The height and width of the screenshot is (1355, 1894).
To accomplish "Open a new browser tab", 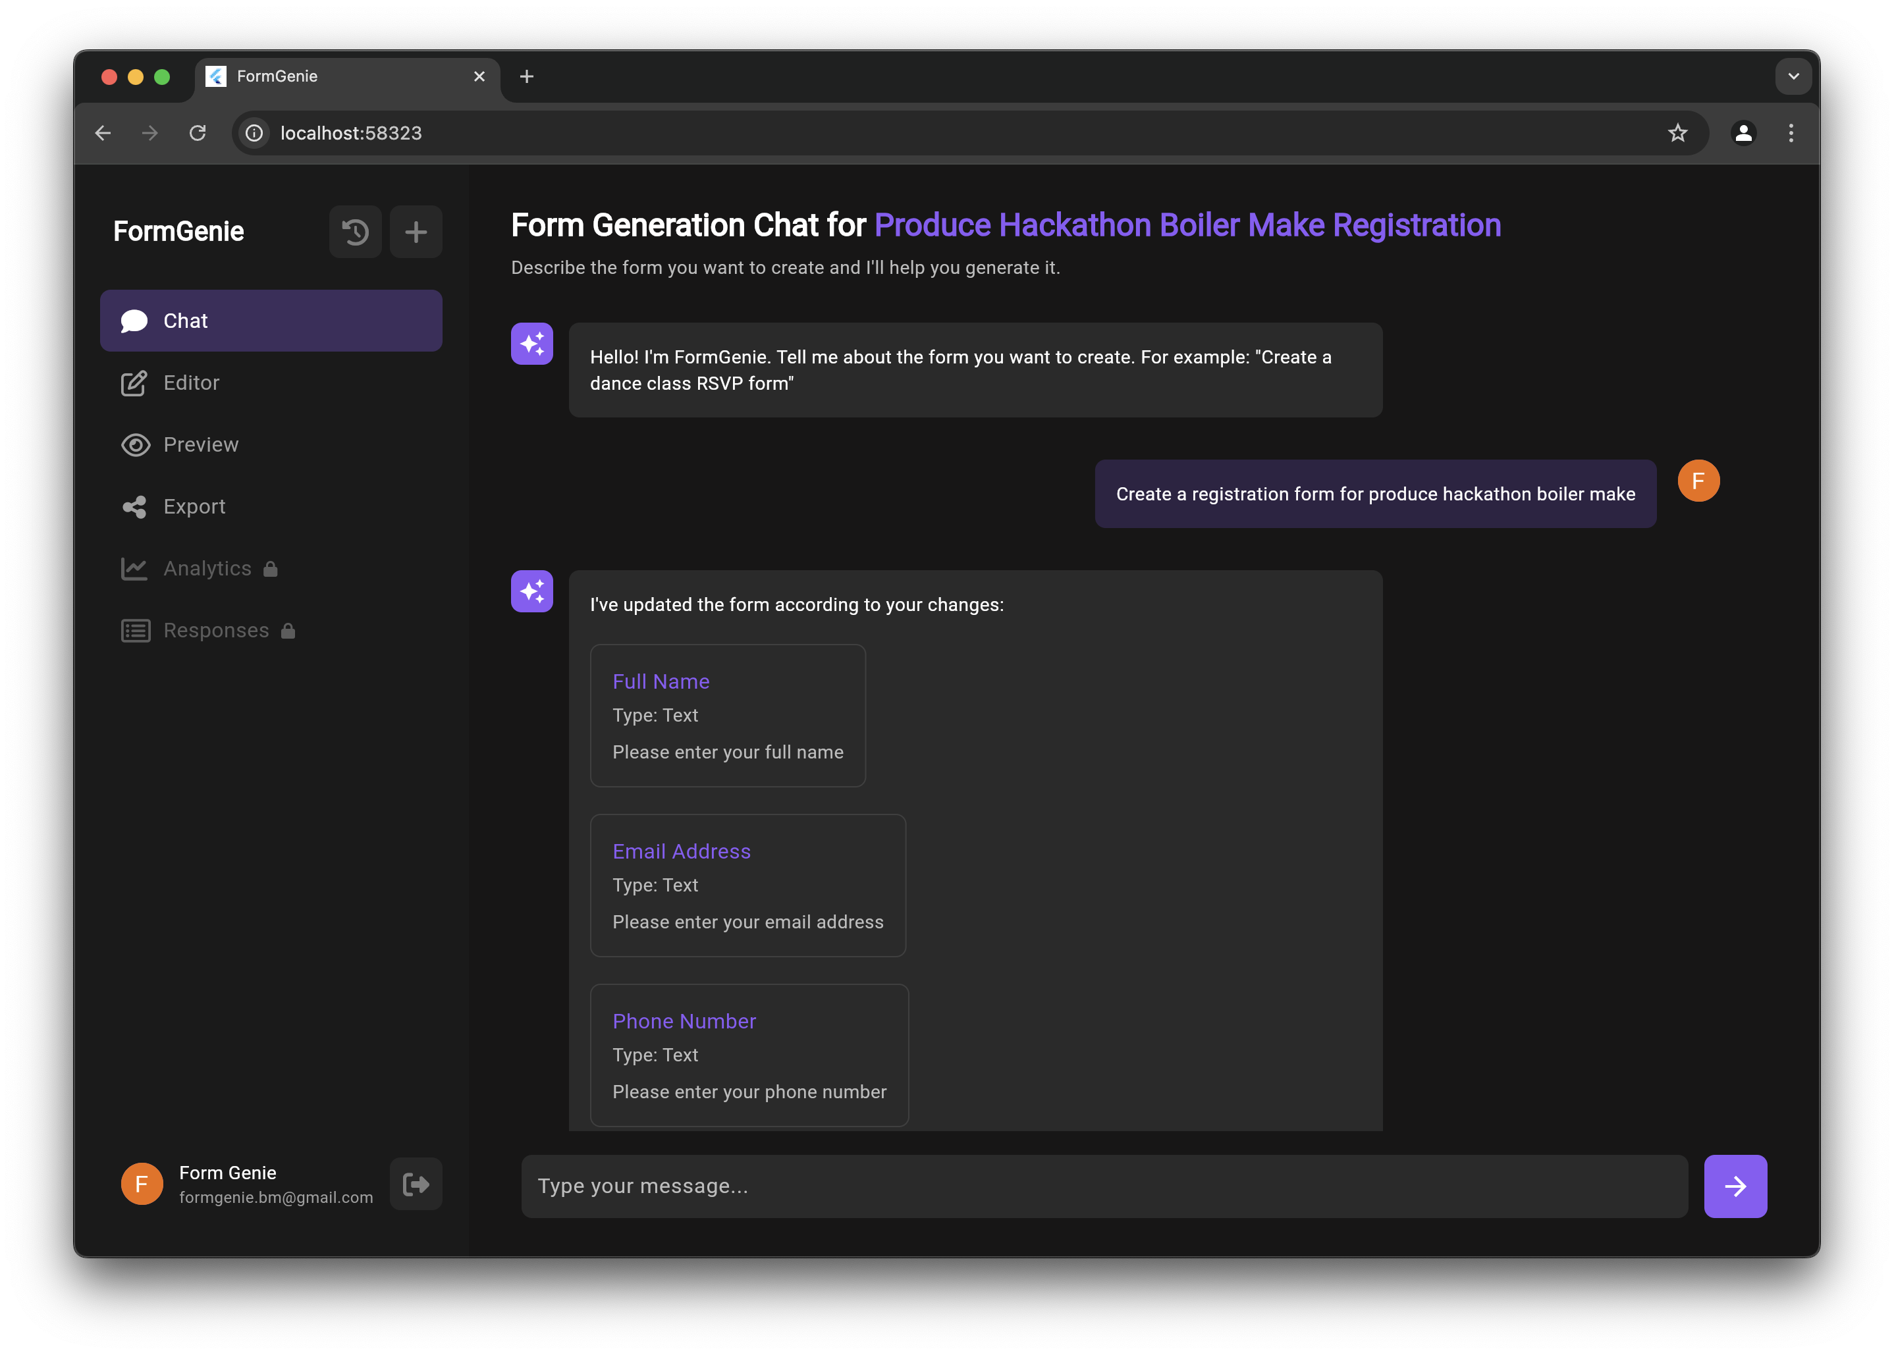I will pos(526,76).
